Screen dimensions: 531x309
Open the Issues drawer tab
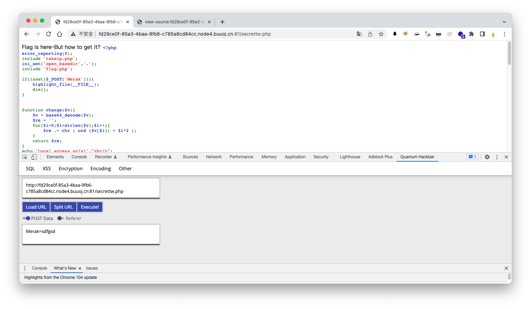[92, 268]
